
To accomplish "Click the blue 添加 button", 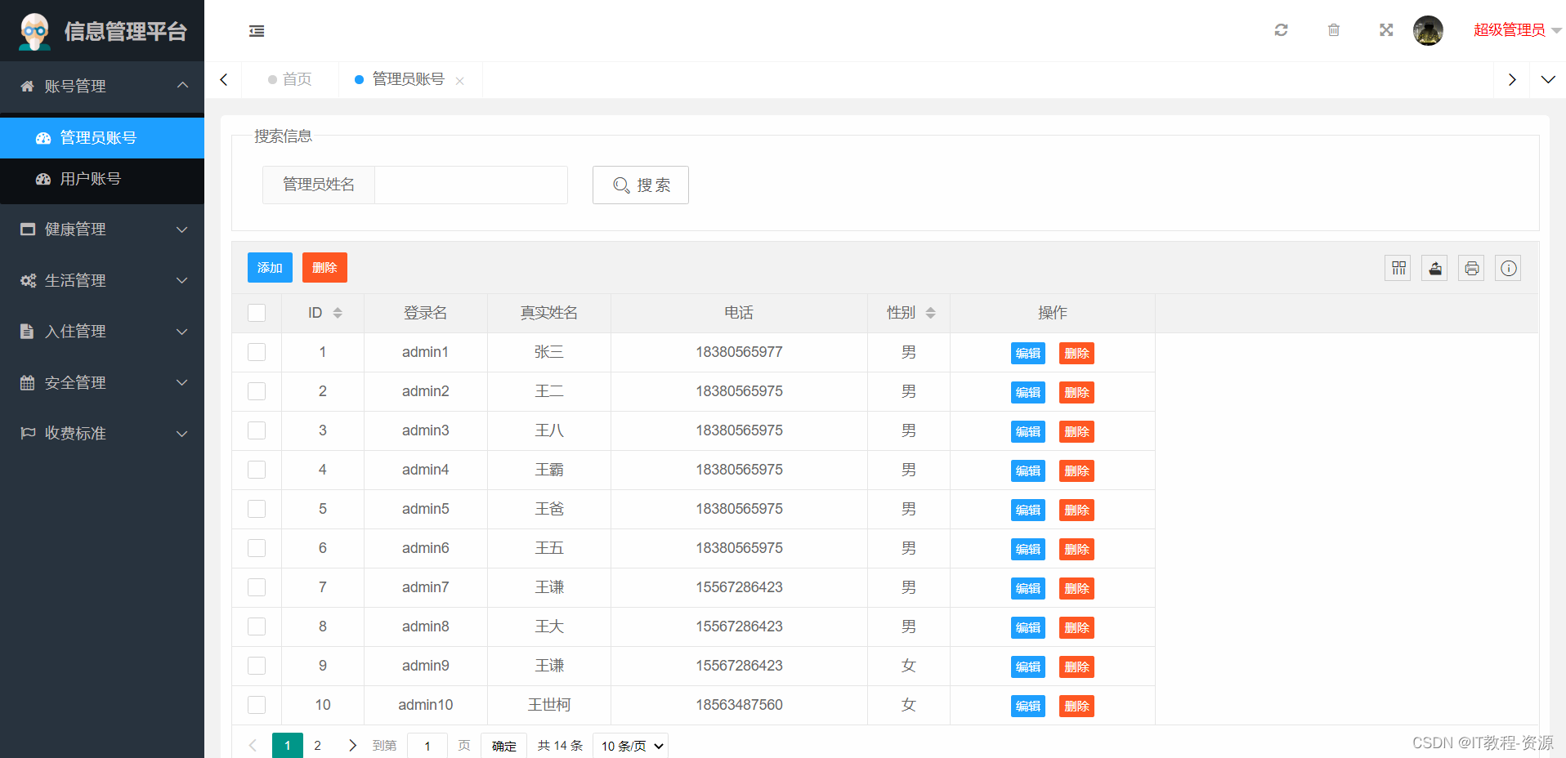I will pyautogui.click(x=270, y=267).
